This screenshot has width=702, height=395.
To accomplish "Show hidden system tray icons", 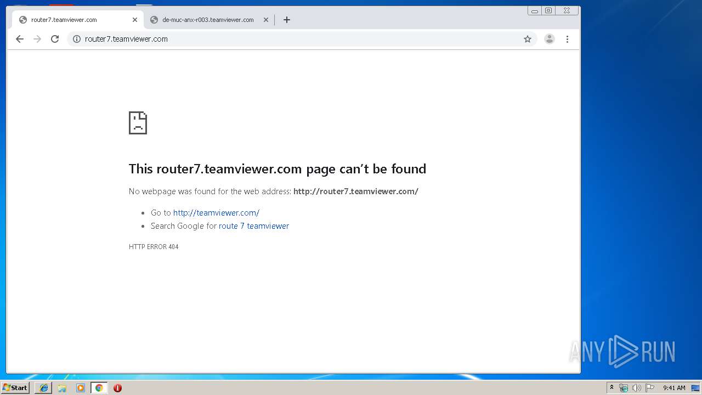I will point(612,388).
